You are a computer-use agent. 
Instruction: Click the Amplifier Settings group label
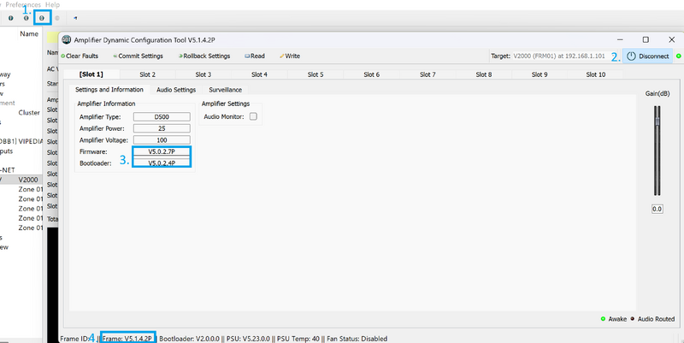tap(226, 103)
